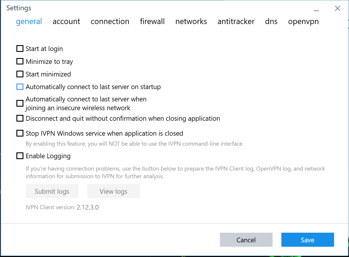The image size is (349, 257).
Task: Open the networks settings tab
Action: tap(191, 21)
